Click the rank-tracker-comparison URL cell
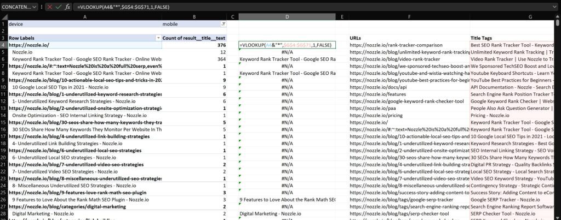 click(409, 45)
